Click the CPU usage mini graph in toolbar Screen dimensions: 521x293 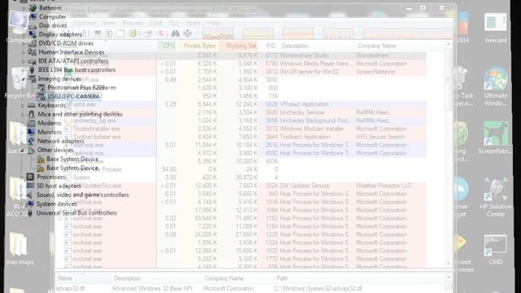[218, 33]
